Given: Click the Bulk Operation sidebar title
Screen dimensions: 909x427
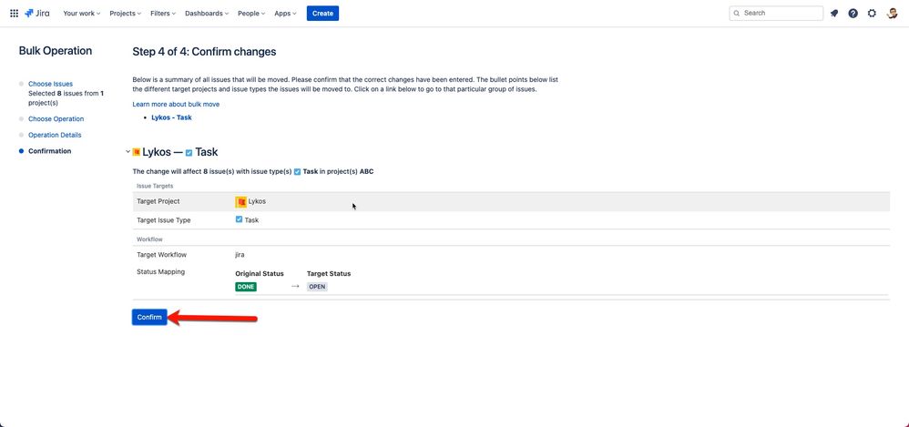Looking at the screenshot, I should (56, 51).
